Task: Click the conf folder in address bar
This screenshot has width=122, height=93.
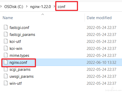Action: coord(61,7)
